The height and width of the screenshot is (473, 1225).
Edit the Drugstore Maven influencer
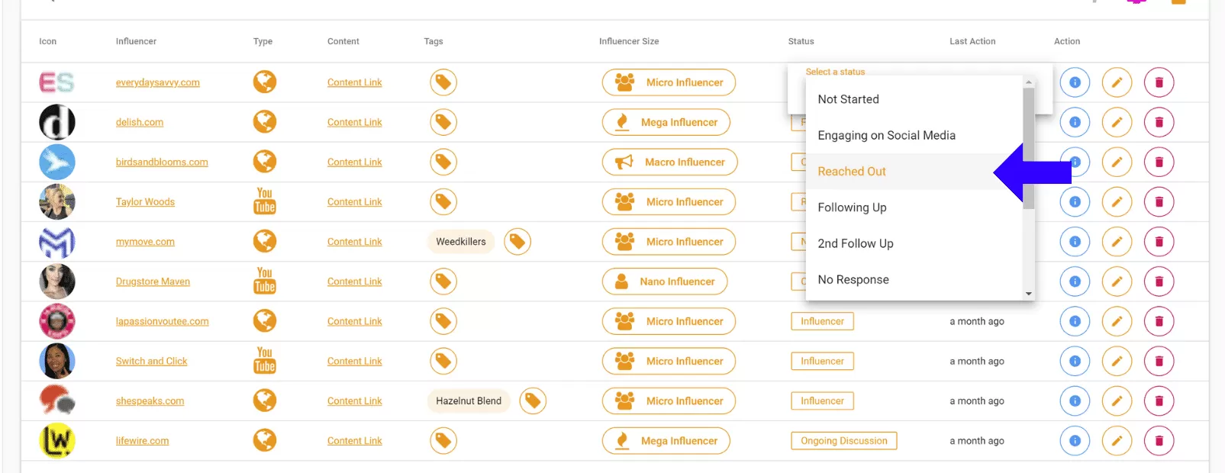[1117, 282]
